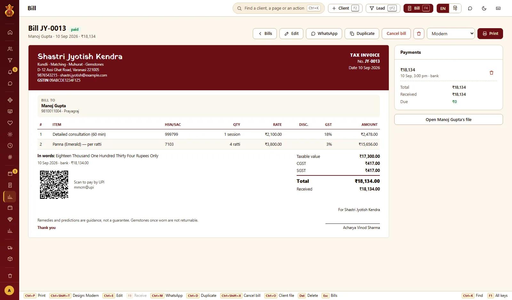Click the Duplicate button in the toolbar
This screenshot has width=512, height=300.
[362, 34]
